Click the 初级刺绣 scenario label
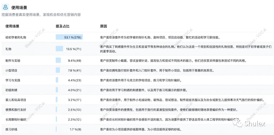This screenshot has width=274, height=135. pos(11,90)
